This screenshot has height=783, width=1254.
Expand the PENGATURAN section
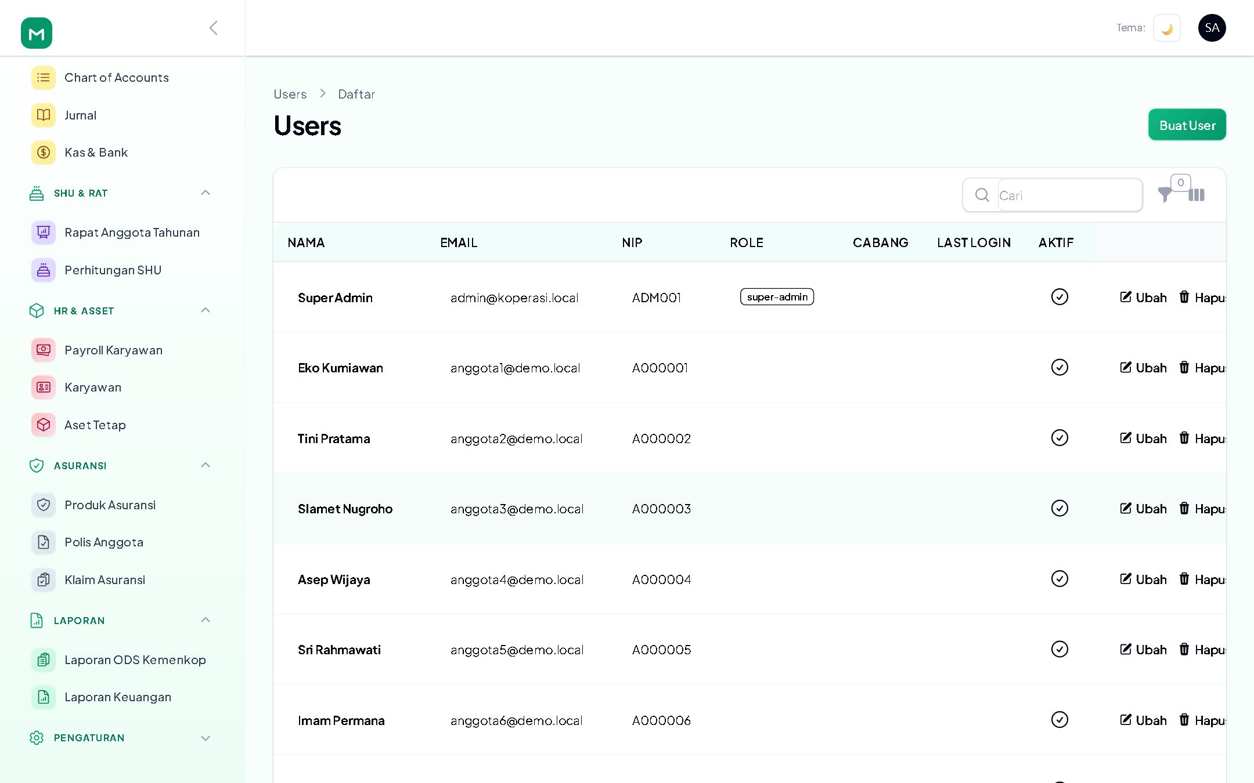206,738
